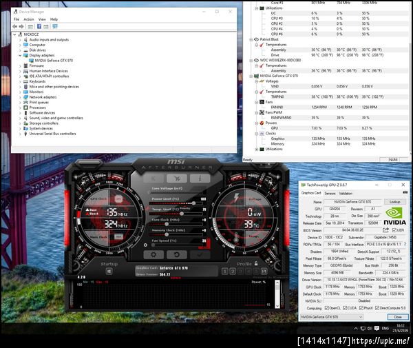This screenshot has width=413, height=348.
Task: Toggle the OpenCL checkbox in GPU-Z
Action: coord(327,308)
